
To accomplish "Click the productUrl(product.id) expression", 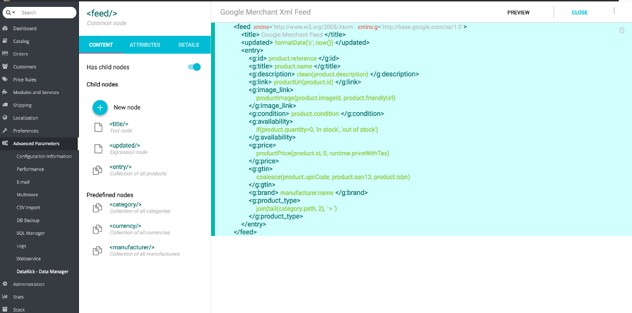I will [x=303, y=82].
